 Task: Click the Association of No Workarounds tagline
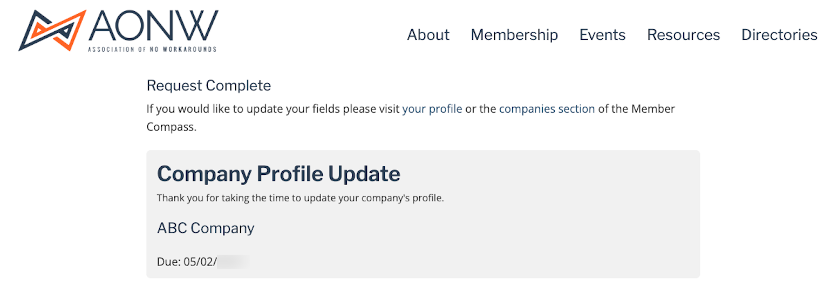coord(152,49)
